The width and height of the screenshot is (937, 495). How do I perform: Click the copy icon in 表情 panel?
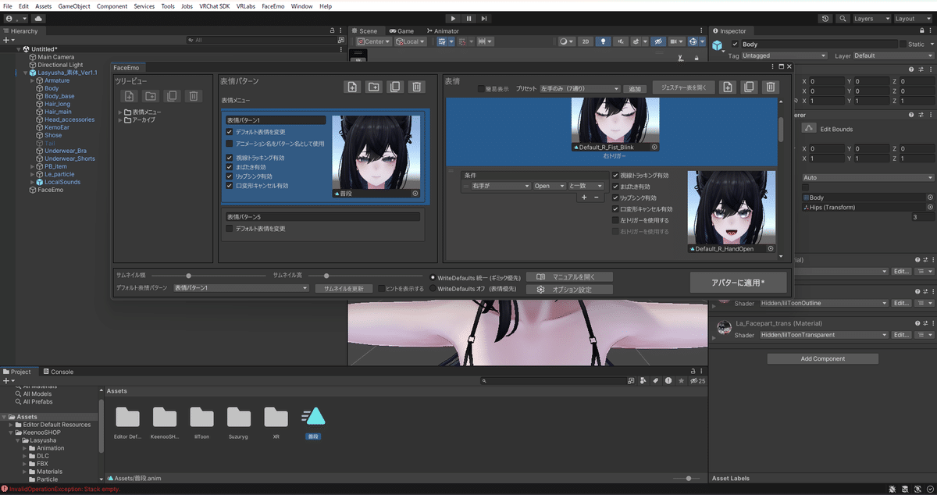pos(749,87)
